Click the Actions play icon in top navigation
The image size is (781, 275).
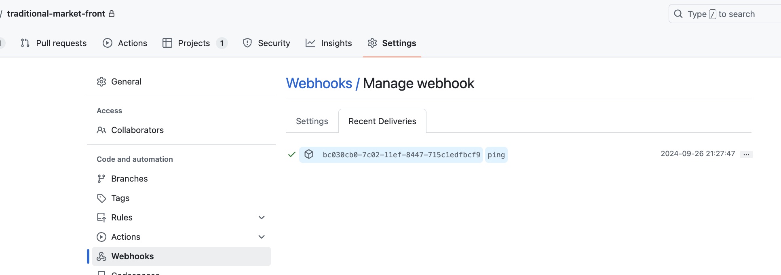click(108, 43)
